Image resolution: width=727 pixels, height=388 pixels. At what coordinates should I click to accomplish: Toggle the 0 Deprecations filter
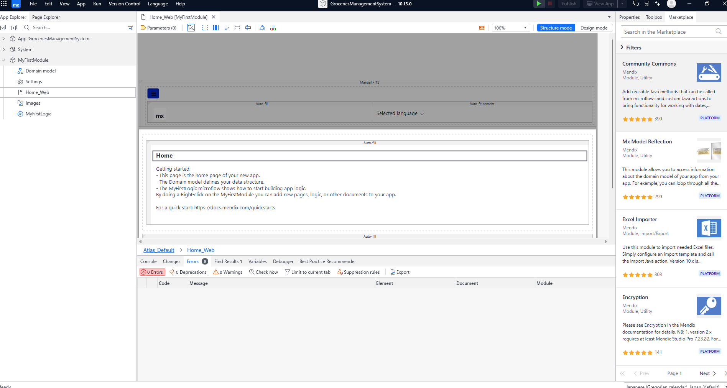tap(188, 272)
